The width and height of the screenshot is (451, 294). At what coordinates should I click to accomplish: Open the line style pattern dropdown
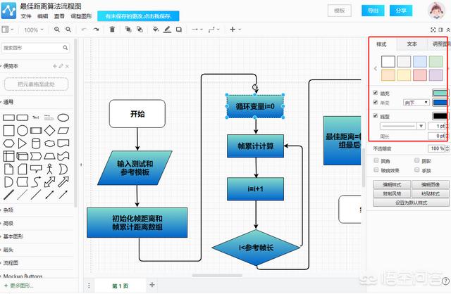coord(402,126)
